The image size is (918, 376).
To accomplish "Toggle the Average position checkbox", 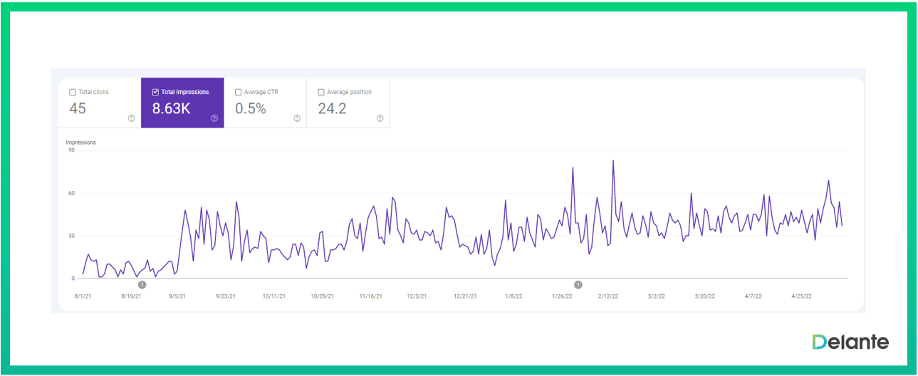I will [321, 93].
